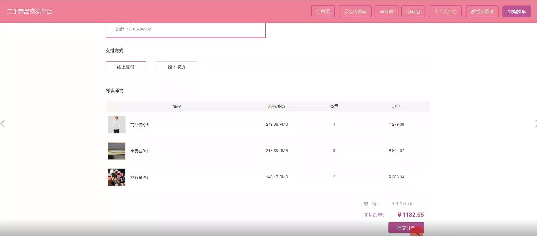This screenshot has height=236, width=537.
Task: Click the 商品名称5 product name
Action: point(139,125)
